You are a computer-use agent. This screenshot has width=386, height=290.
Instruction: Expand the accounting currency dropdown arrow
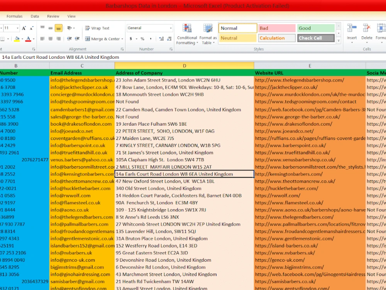136,39
